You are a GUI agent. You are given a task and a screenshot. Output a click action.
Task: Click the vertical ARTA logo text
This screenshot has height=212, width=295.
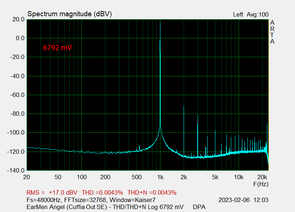point(272,32)
